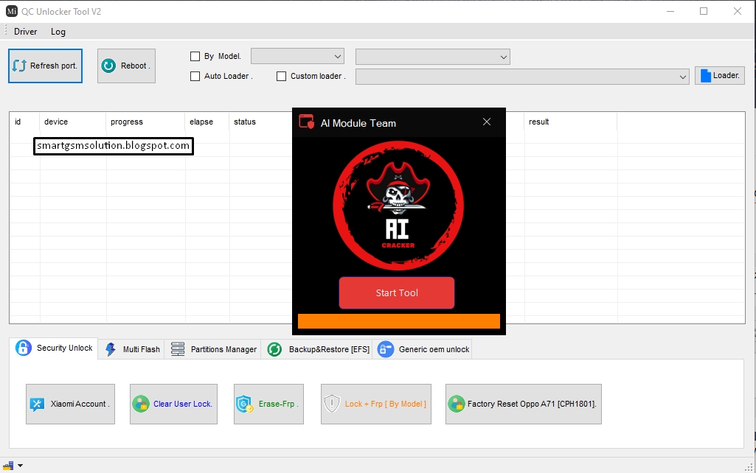Open the Generic oem unlock tab
756x473 pixels.
423,349
